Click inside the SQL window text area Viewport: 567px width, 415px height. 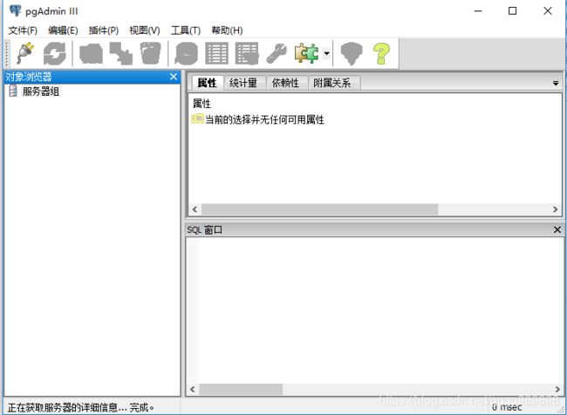(x=380, y=310)
